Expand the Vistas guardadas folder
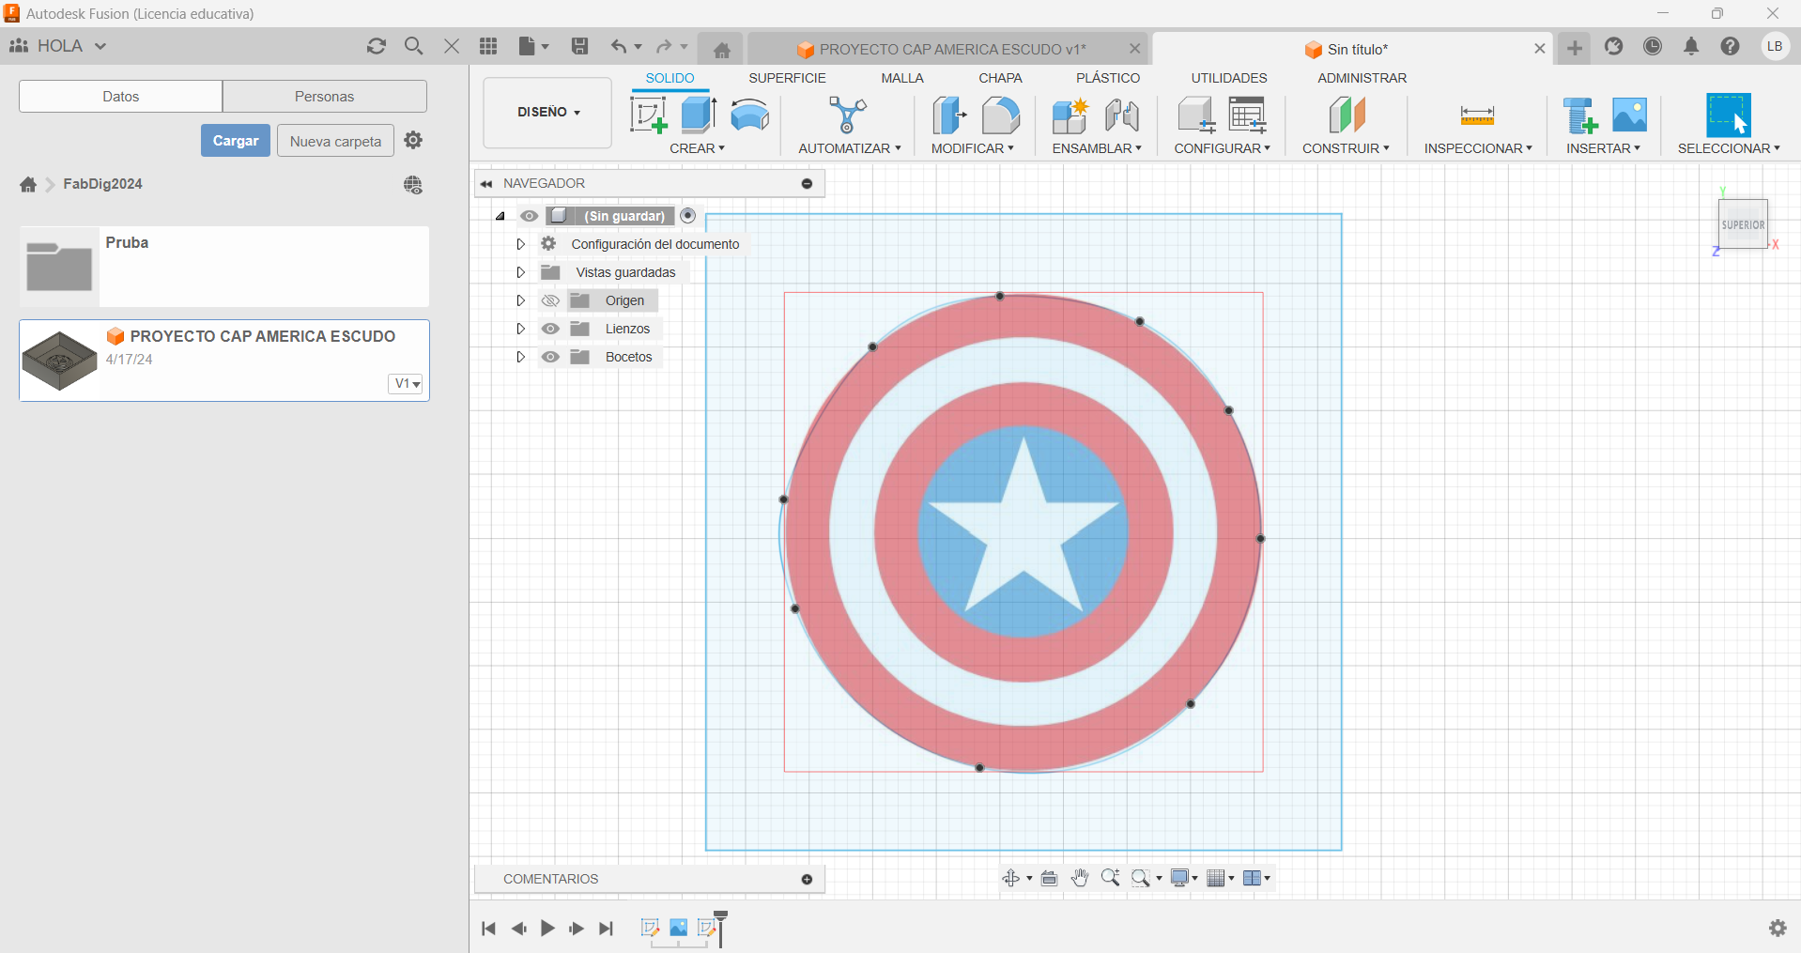 coord(520,272)
